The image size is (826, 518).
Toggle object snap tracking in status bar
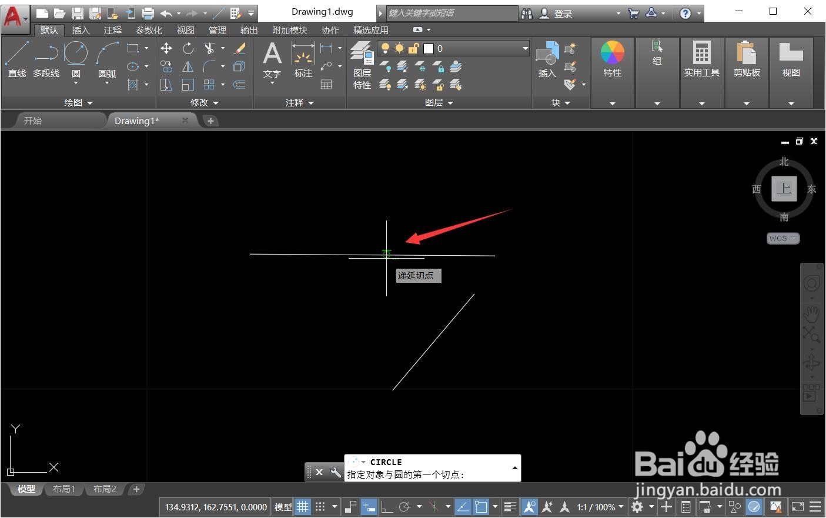coord(463,507)
